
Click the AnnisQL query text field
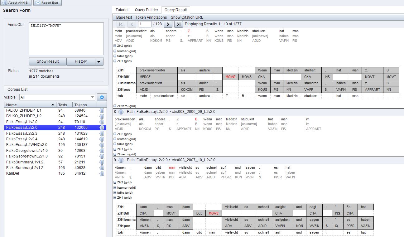tap(66, 39)
